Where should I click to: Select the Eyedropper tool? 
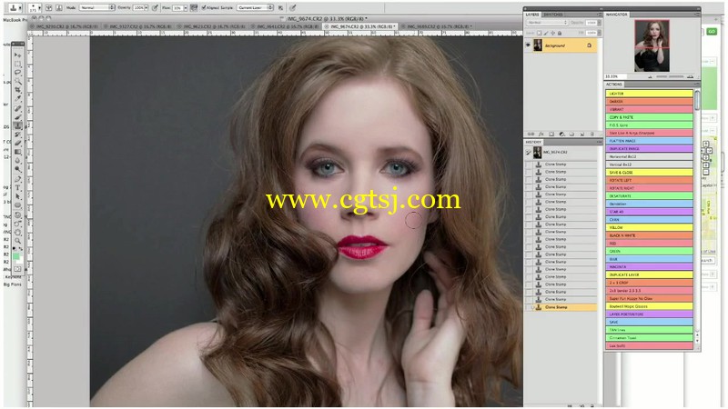[x=18, y=98]
